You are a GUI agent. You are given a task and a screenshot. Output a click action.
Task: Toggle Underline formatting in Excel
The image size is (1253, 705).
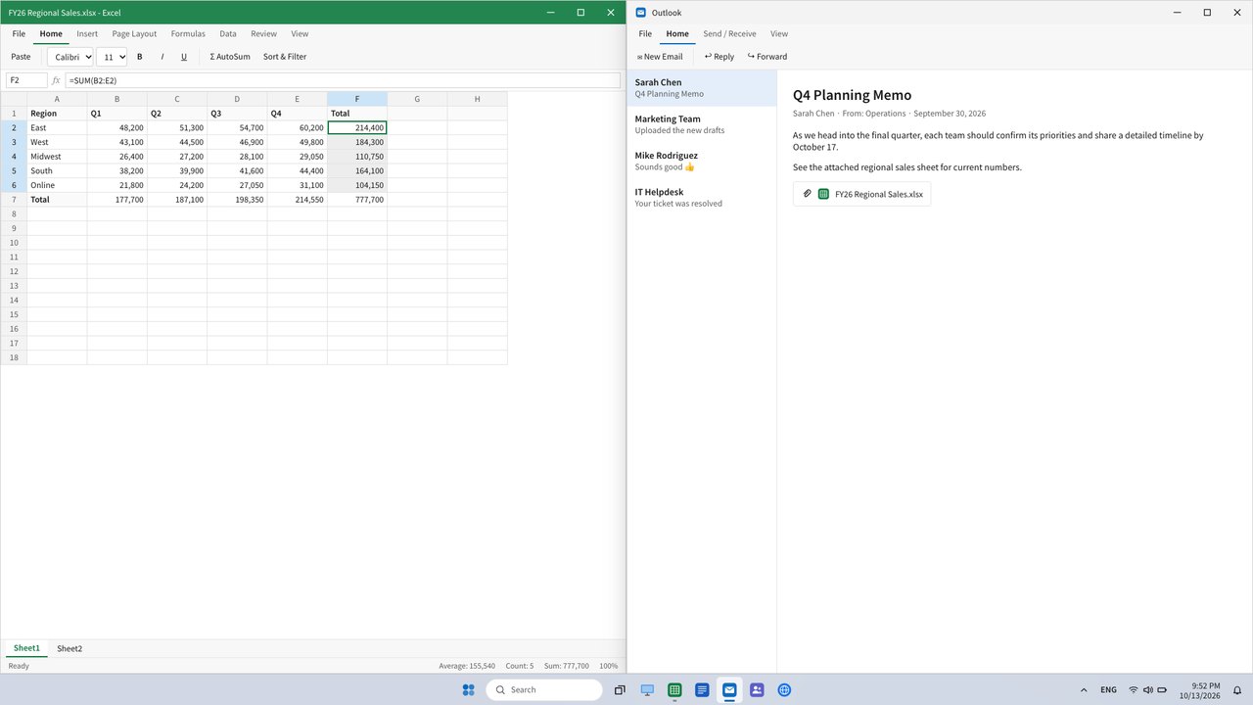[x=184, y=57]
